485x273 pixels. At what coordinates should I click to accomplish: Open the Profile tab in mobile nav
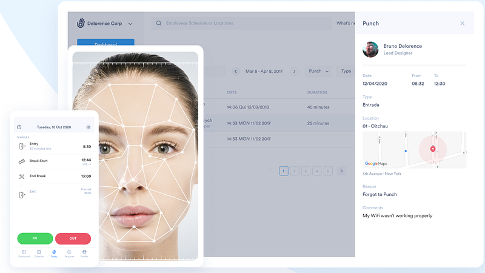[84, 254]
